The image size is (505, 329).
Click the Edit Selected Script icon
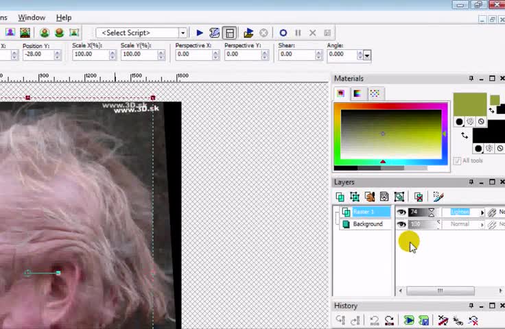pos(214,33)
